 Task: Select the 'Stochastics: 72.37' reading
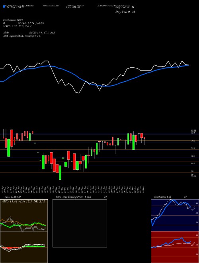13,20
